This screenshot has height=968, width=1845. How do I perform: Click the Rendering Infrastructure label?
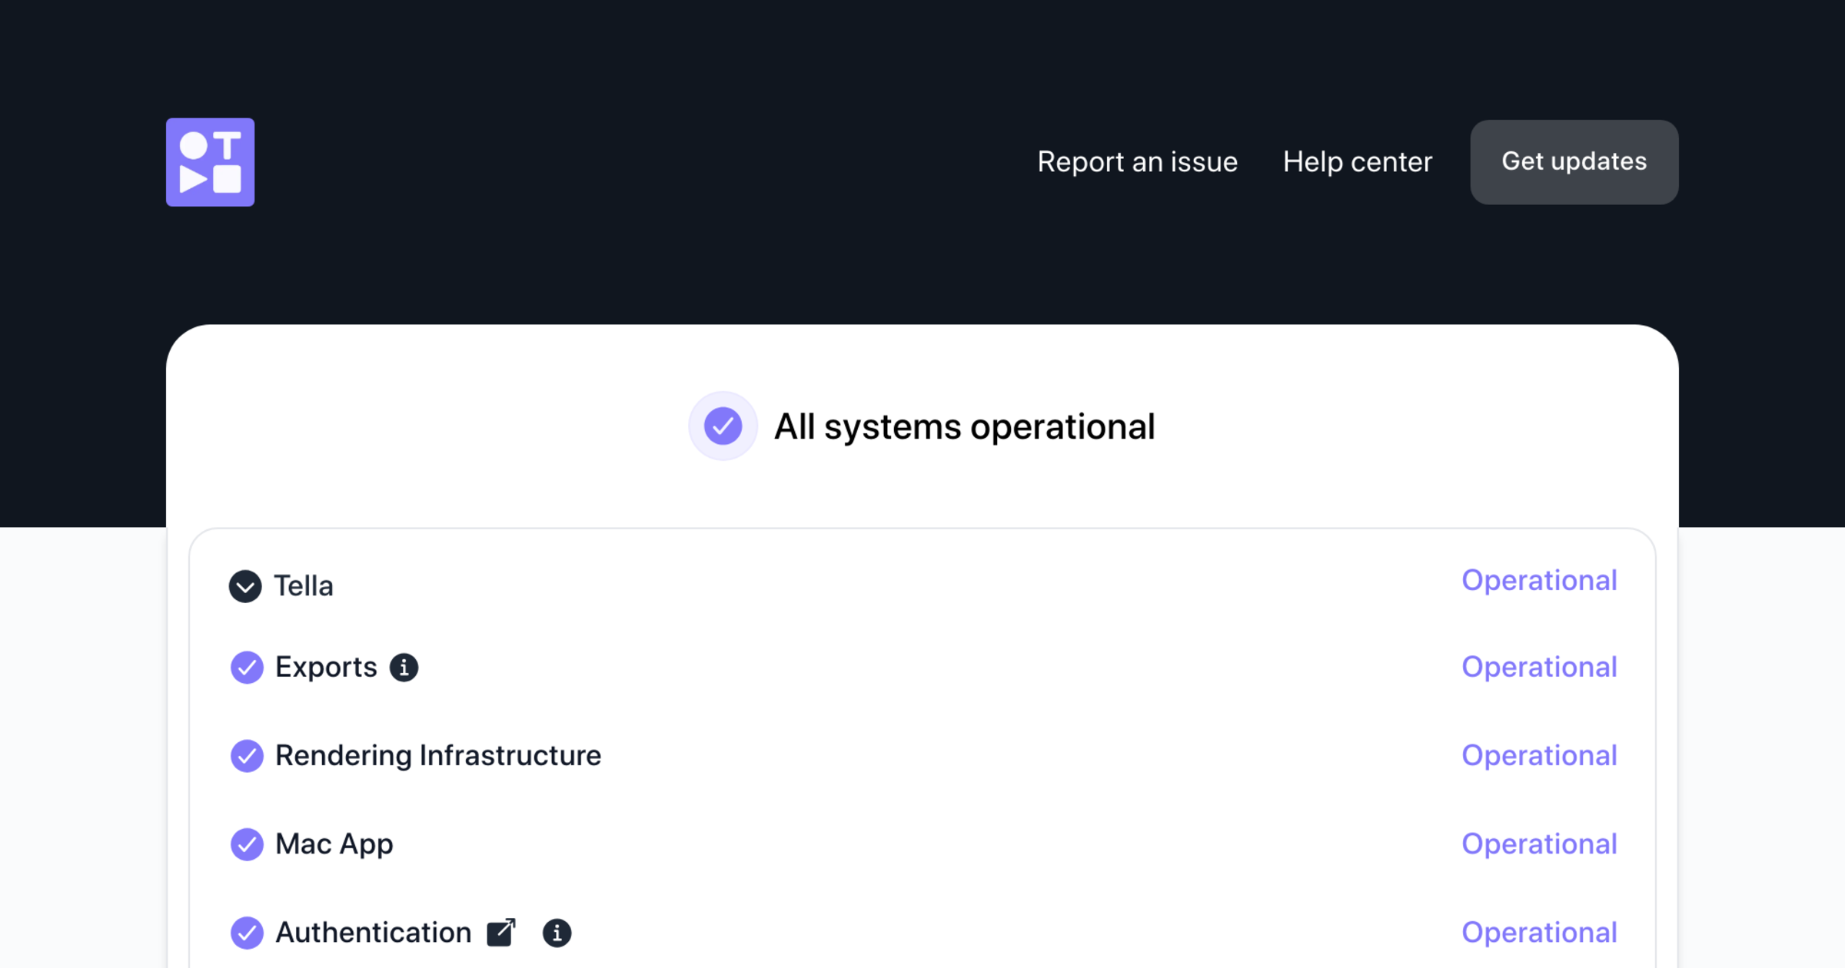coord(437,755)
